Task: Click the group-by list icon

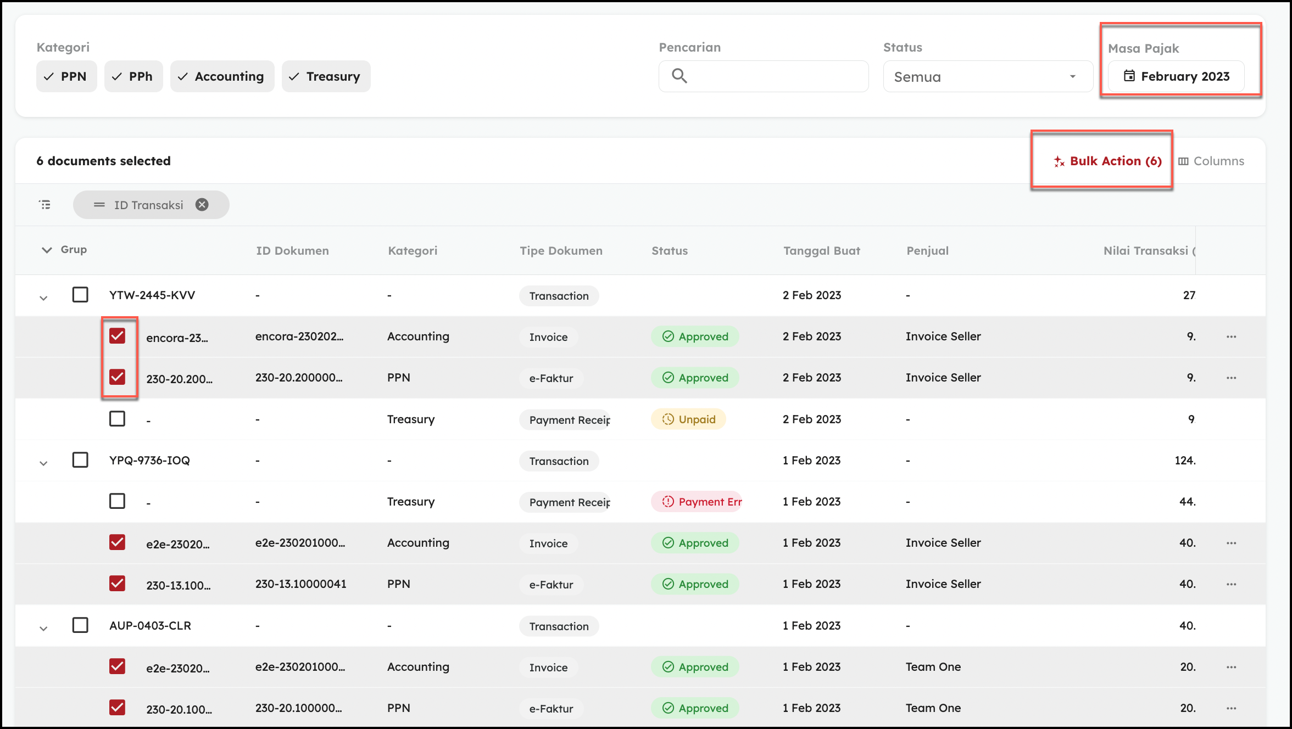Action: (45, 205)
